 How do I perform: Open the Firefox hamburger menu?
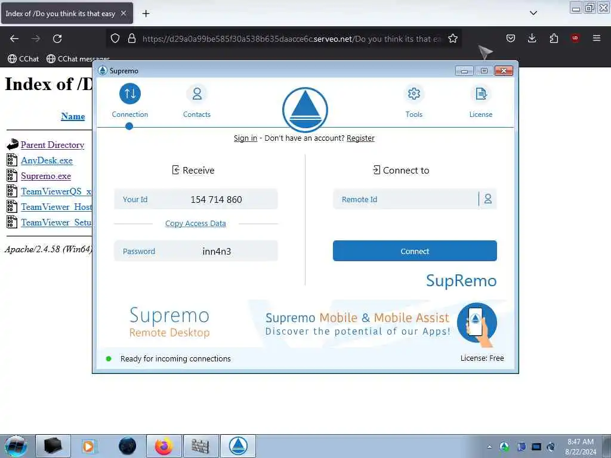pyautogui.click(x=597, y=38)
